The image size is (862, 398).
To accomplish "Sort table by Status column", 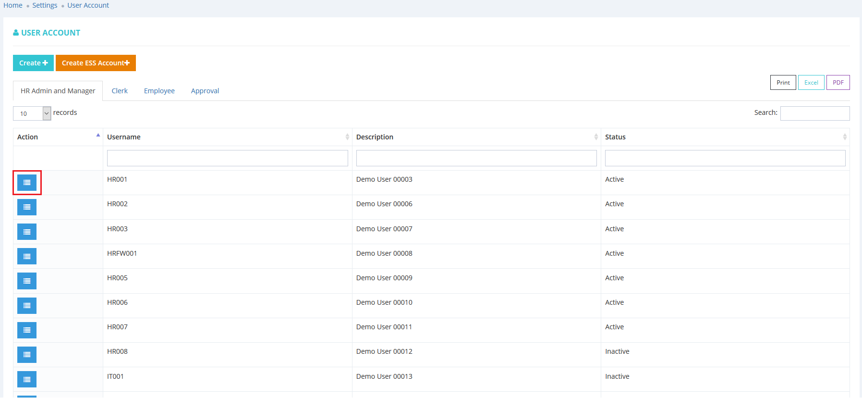I will tap(724, 137).
